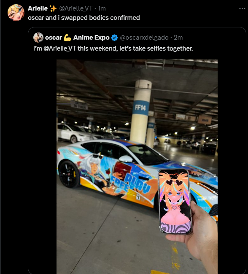Follow the @Arielle_VT mention in quote
The width and height of the screenshot is (248, 274).
click(59, 48)
